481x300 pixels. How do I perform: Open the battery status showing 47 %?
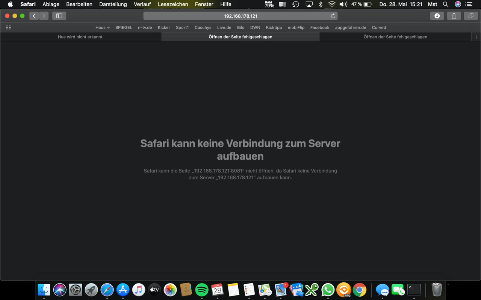(362, 4)
